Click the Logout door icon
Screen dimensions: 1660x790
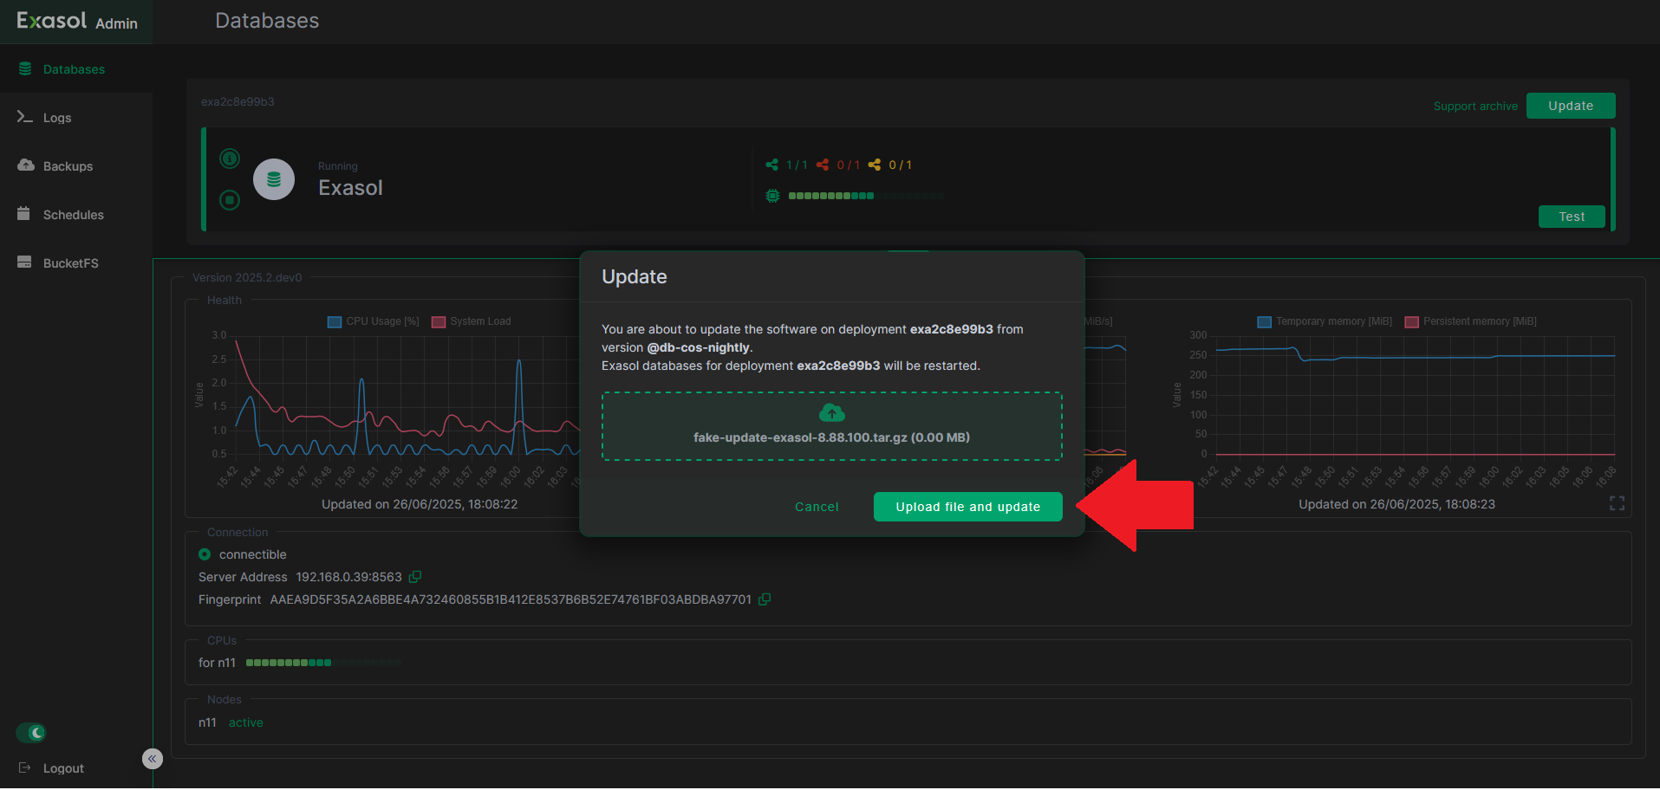point(24,767)
